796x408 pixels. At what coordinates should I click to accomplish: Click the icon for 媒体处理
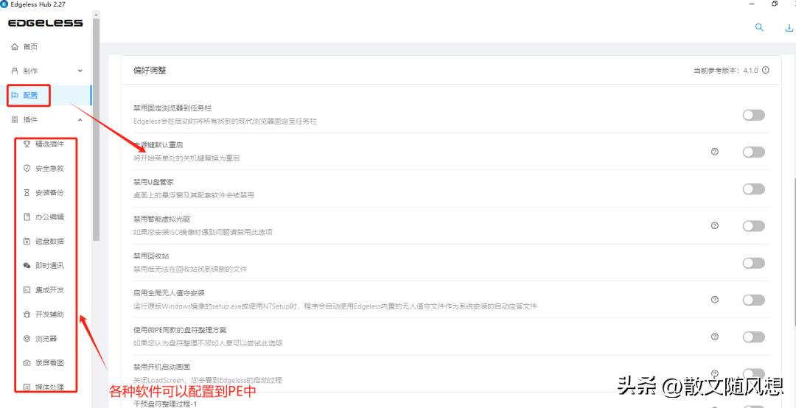click(27, 387)
